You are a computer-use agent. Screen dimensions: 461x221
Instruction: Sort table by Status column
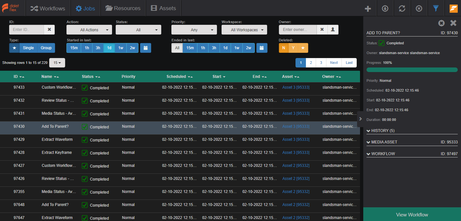tap(91, 77)
